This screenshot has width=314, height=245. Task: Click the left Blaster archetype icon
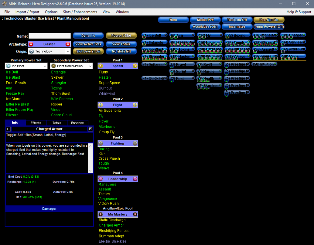point(31,44)
